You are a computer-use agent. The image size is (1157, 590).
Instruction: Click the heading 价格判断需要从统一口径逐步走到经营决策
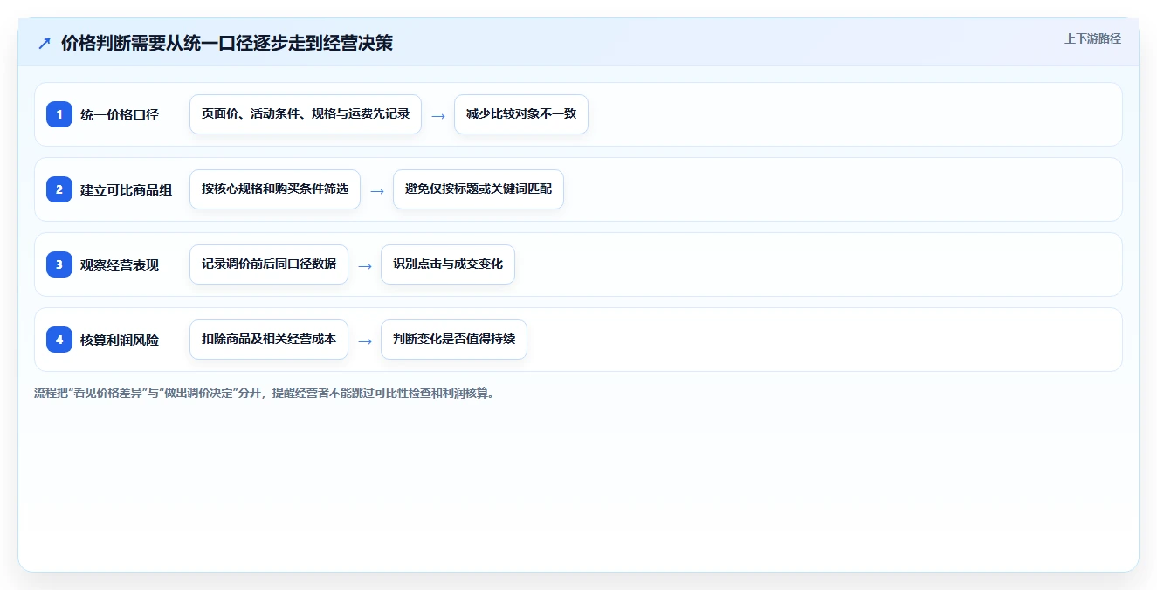pyautogui.click(x=227, y=44)
